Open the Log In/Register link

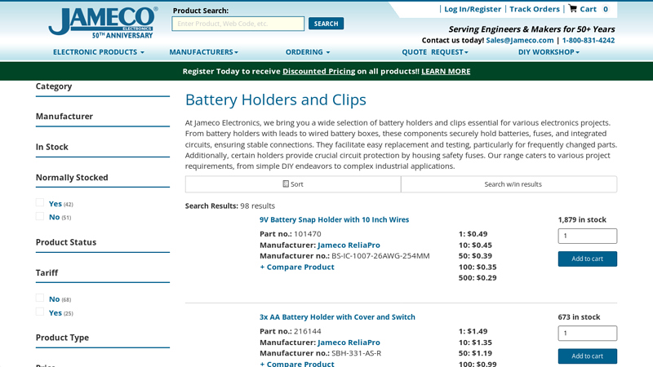point(473,9)
